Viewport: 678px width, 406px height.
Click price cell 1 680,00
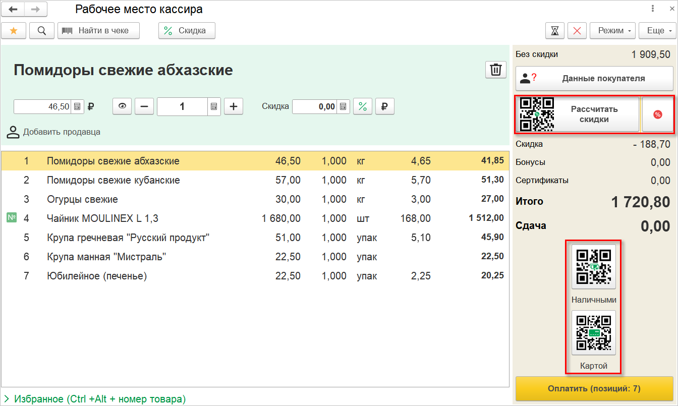click(281, 218)
